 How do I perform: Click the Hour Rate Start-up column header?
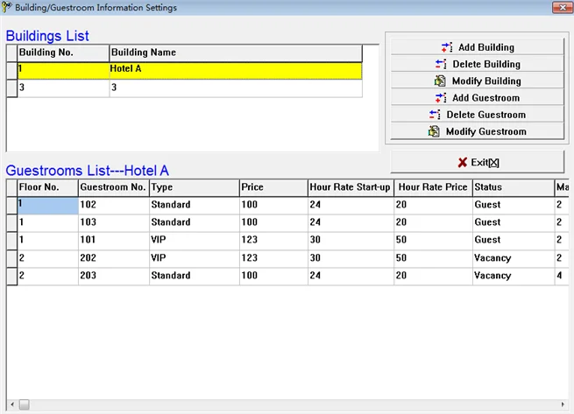coord(351,187)
